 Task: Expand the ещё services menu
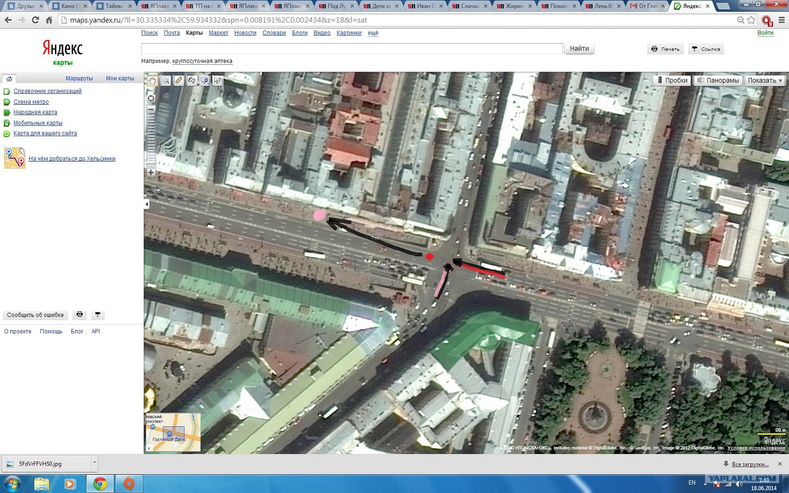click(x=373, y=33)
